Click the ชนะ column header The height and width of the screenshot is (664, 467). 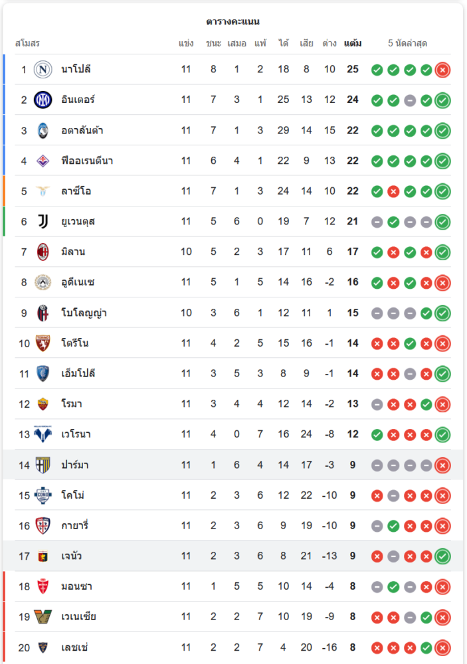[213, 43]
